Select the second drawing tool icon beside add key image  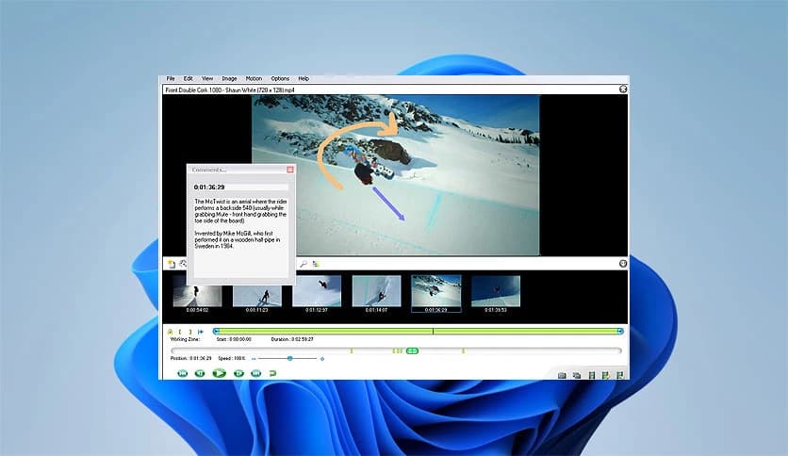tap(183, 264)
